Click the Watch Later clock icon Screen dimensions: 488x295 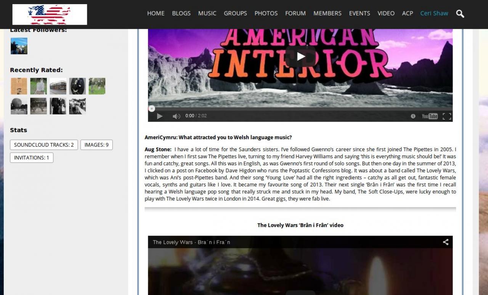tap(413, 116)
